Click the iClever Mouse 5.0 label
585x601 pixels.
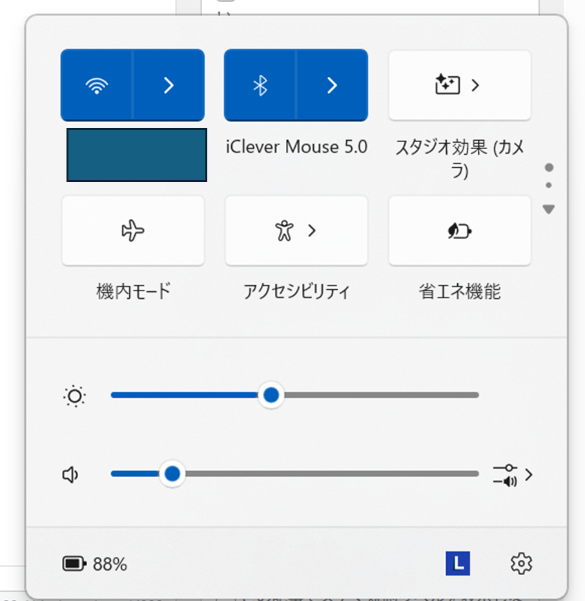[296, 147]
